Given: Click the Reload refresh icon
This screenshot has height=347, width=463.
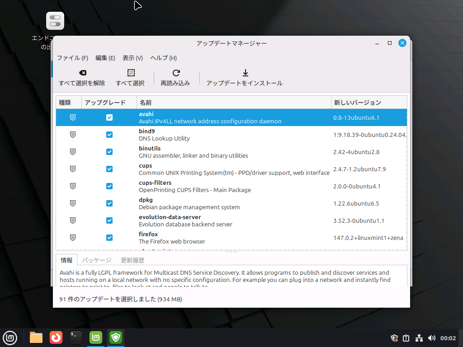Looking at the screenshot, I should [x=176, y=73].
